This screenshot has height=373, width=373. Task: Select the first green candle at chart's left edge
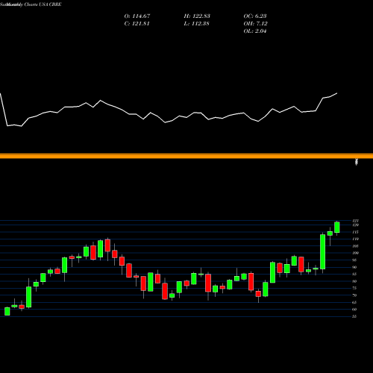[x=7, y=311]
